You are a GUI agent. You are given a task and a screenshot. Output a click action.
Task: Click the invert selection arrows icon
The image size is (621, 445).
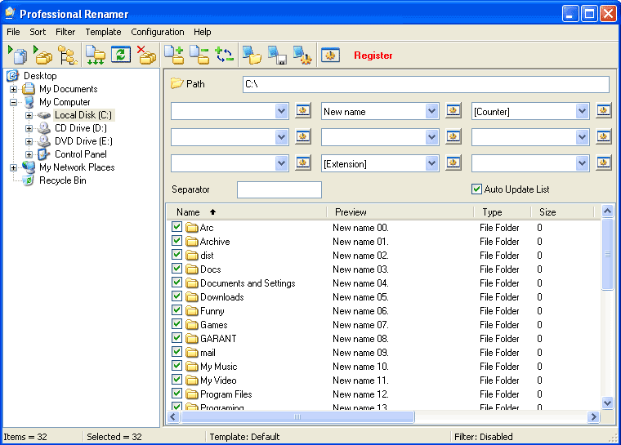(224, 55)
